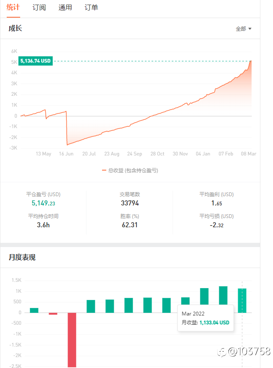Click the 5,136.74 USD value label

pos(35,61)
